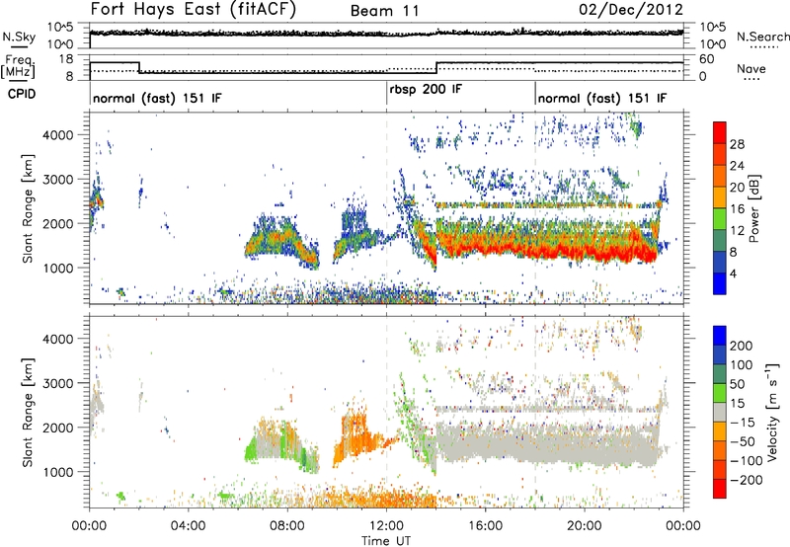Click the '12' value on Power colorbar
This screenshot has height=547, width=790.
pyautogui.click(x=737, y=231)
